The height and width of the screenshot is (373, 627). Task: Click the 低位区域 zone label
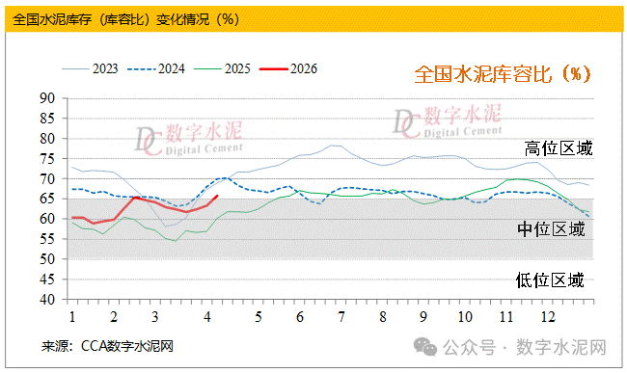550,280
